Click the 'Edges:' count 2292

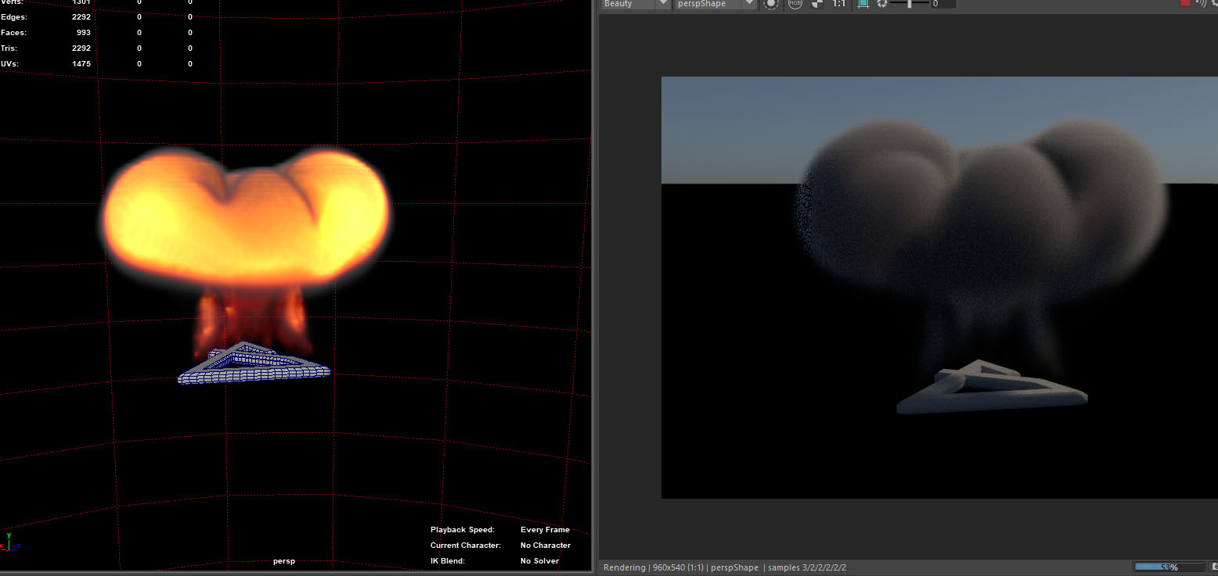[81, 16]
